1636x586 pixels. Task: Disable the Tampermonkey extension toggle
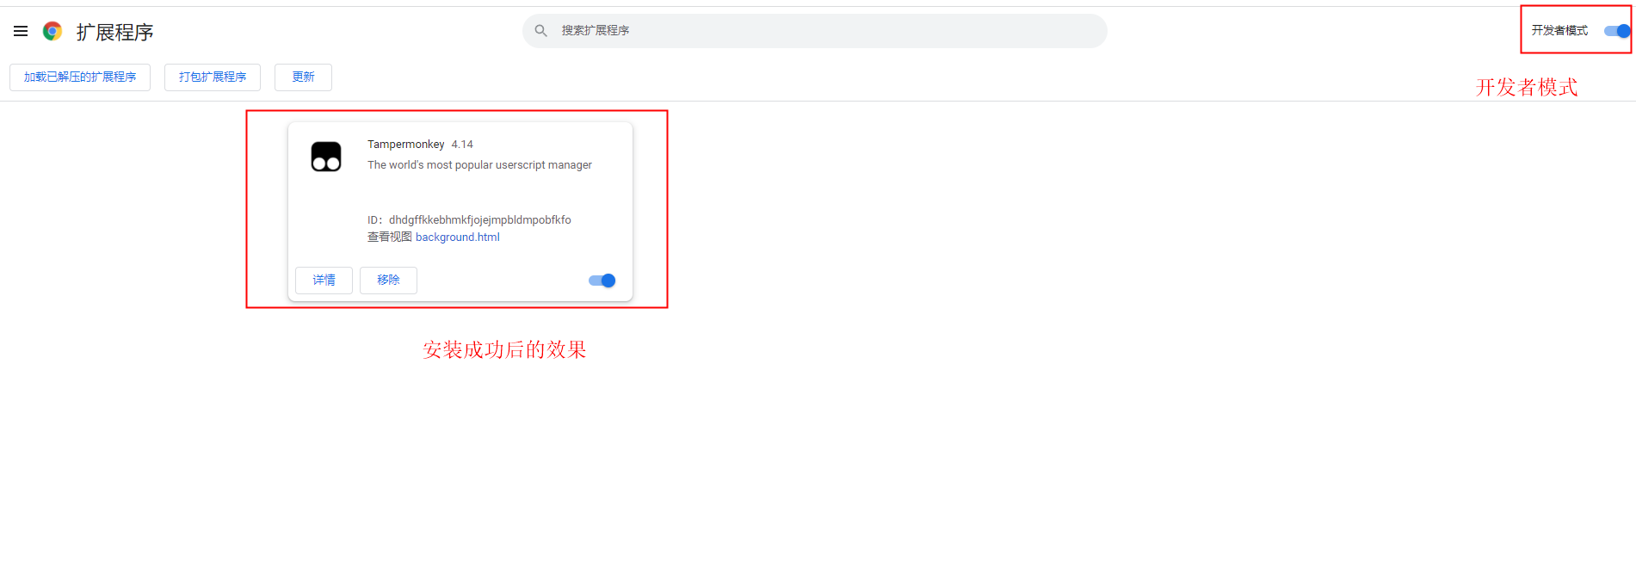(602, 281)
